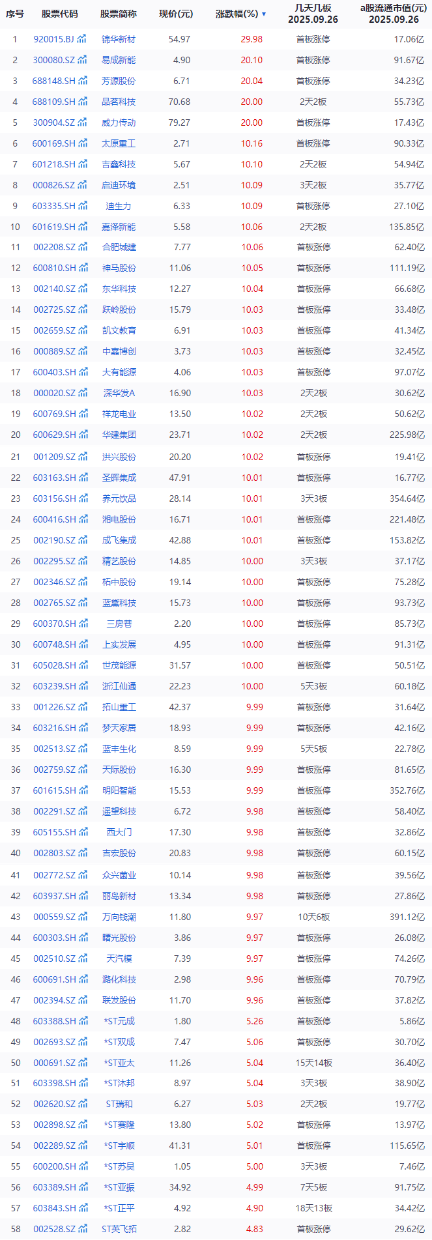Sort by 涨跌幅(%) column header
The height and width of the screenshot is (1240, 432).
(x=240, y=14)
